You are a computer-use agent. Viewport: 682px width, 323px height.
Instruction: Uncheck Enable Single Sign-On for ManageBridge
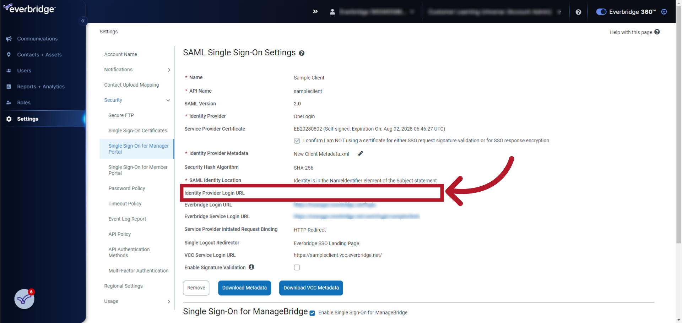pyautogui.click(x=312, y=313)
